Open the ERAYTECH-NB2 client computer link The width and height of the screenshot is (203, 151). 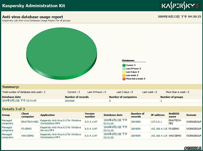click(x=30, y=122)
